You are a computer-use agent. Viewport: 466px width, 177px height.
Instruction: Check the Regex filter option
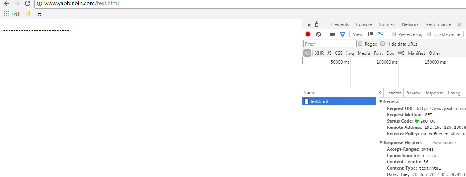[x=360, y=44]
